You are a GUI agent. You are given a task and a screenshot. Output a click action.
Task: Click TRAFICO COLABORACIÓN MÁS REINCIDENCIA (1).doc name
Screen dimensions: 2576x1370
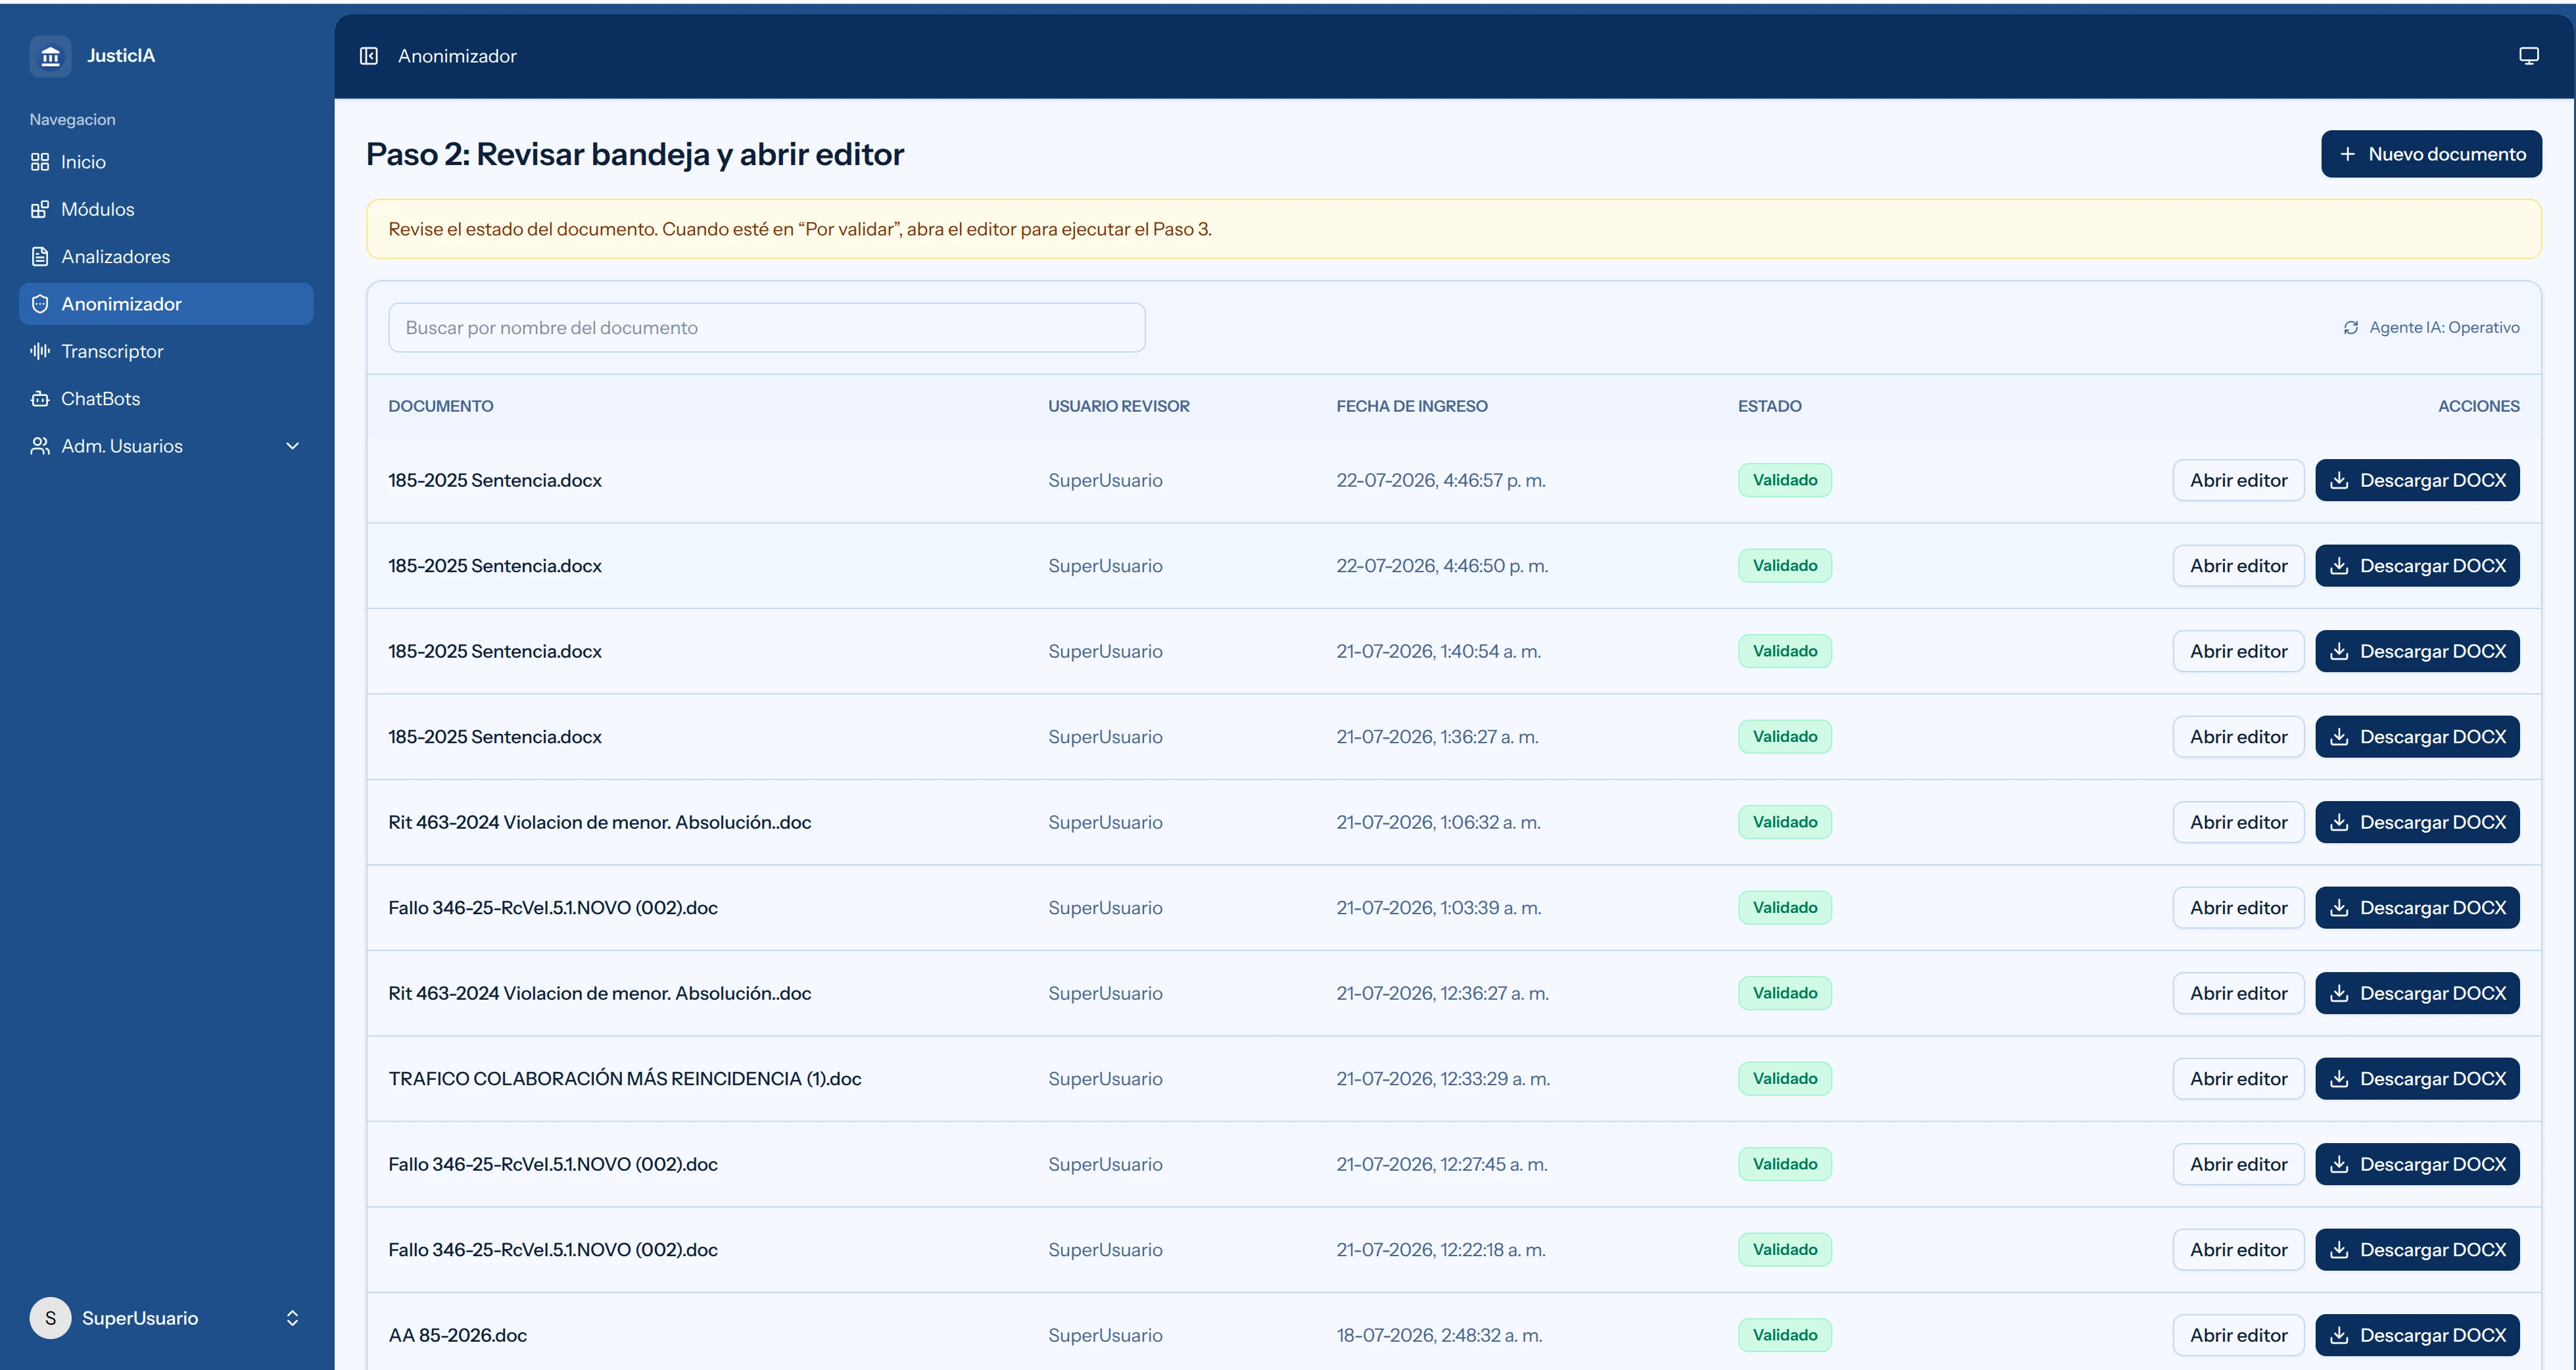click(625, 1079)
